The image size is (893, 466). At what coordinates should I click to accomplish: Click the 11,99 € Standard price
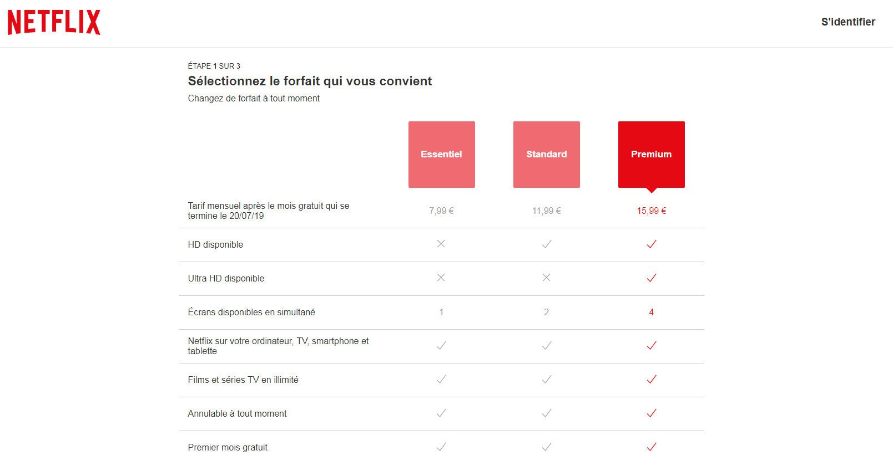pos(546,211)
